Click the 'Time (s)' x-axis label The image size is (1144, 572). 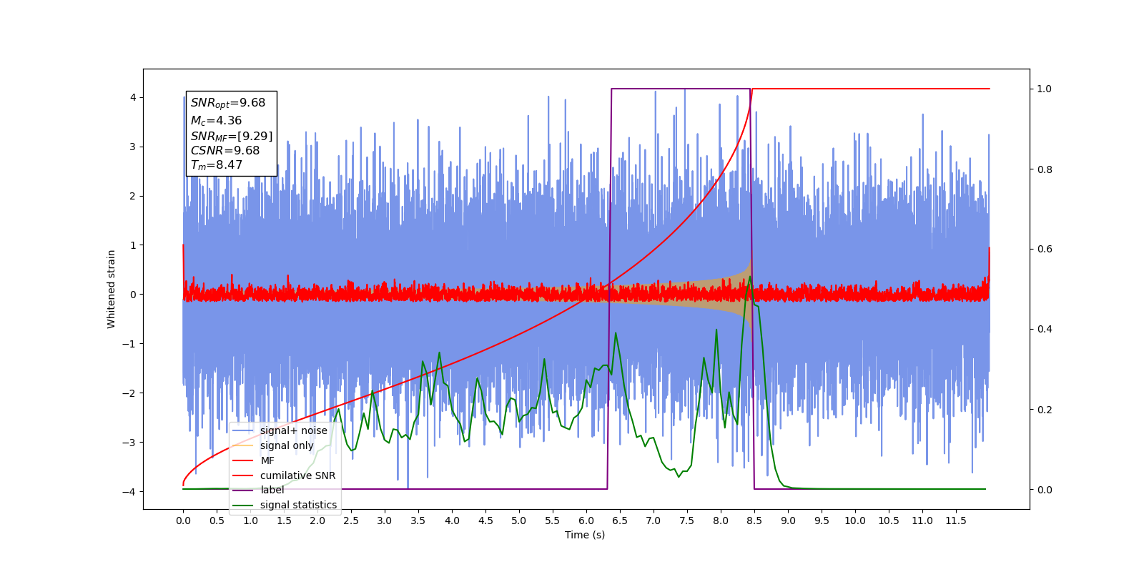[x=585, y=535]
